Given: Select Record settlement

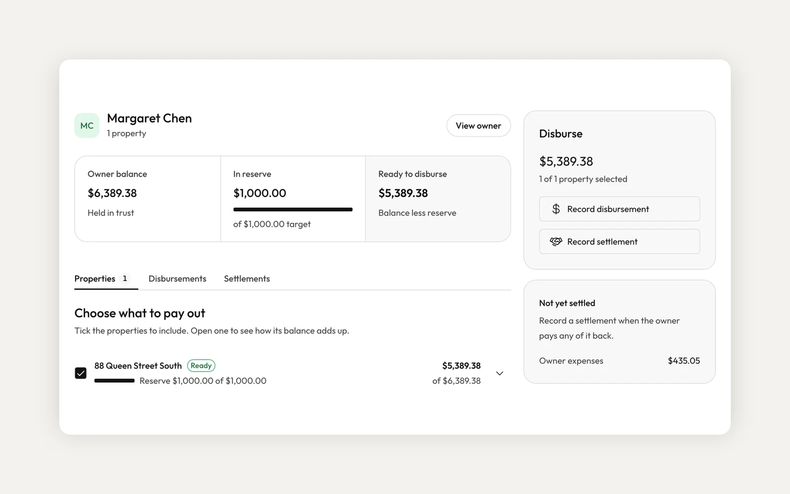Looking at the screenshot, I should (x=619, y=242).
